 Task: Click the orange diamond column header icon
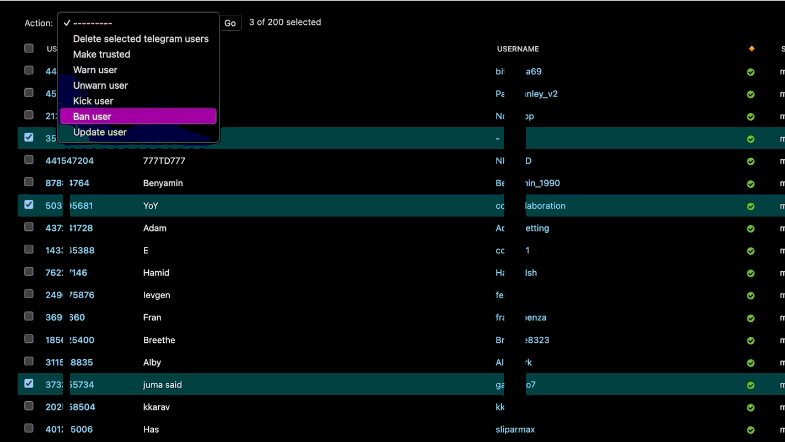(x=751, y=49)
